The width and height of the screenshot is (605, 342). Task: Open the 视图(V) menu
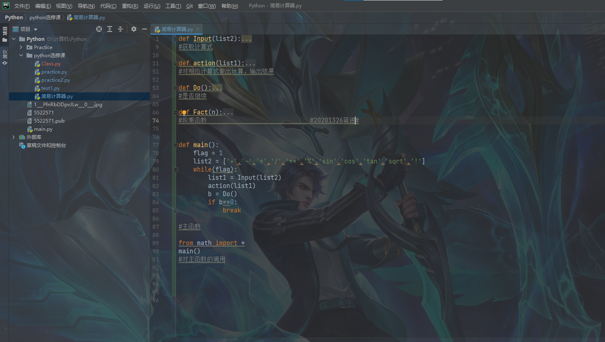click(64, 6)
